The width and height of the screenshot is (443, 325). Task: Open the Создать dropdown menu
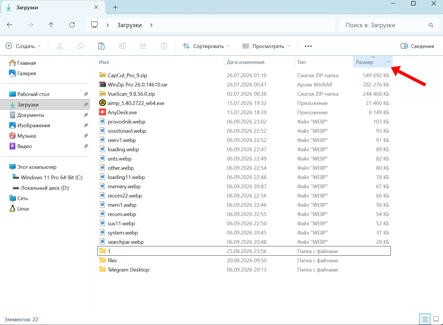pos(23,46)
